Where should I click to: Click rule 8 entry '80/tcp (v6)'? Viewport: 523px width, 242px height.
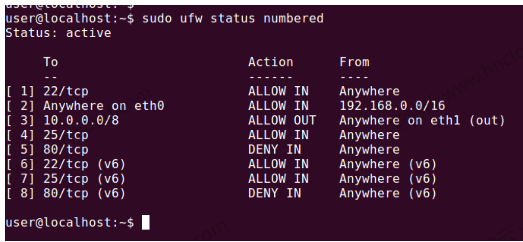pos(84,193)
